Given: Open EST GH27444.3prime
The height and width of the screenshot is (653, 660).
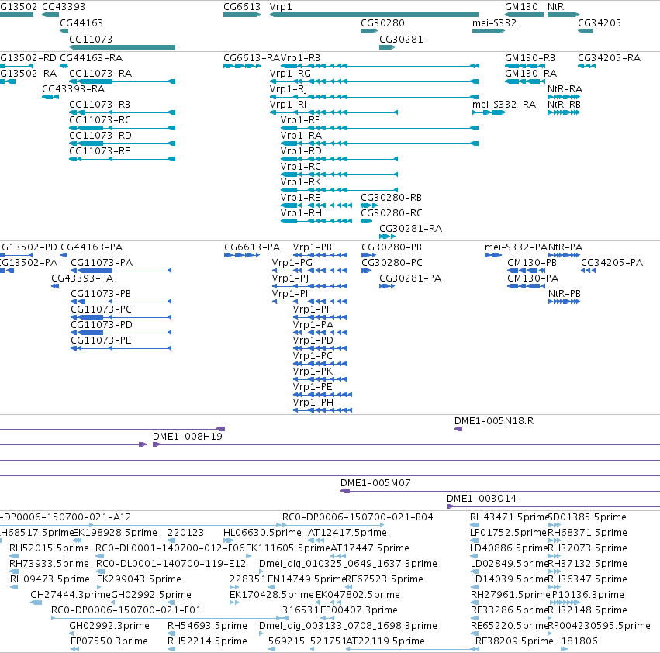Looking at the screenshot, I should point(71,595).
